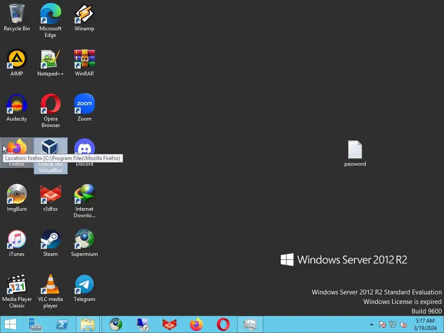Show hidden system tray icons

pos(372,324)
